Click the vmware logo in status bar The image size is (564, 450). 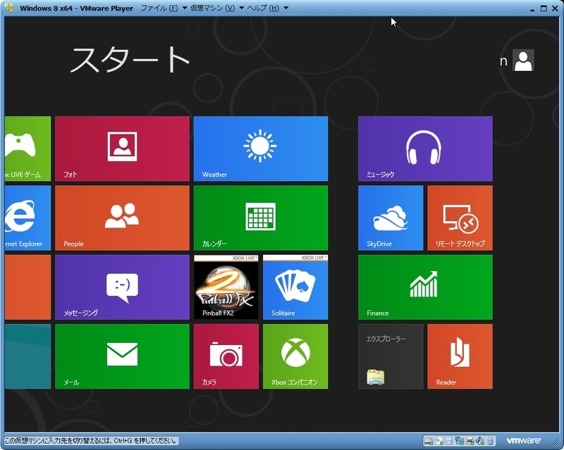pyautogui.click(x=523, y=440)
